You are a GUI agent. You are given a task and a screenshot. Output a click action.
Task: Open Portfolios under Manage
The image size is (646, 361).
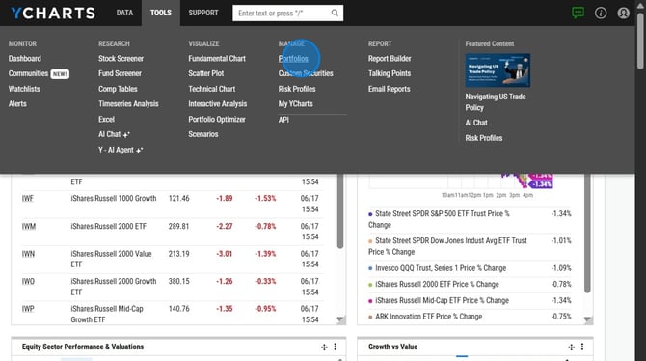click(293, 59)
